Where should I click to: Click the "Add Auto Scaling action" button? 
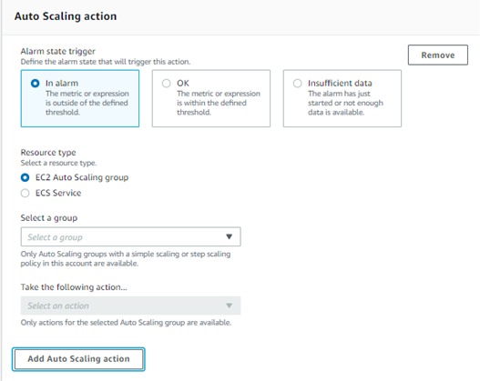click(78, 359)
